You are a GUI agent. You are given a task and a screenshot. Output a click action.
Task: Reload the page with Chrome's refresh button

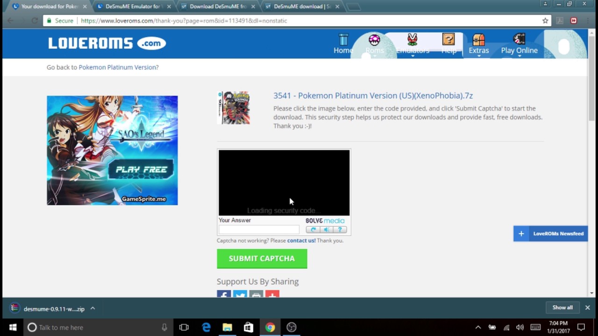tap(35, 21)
